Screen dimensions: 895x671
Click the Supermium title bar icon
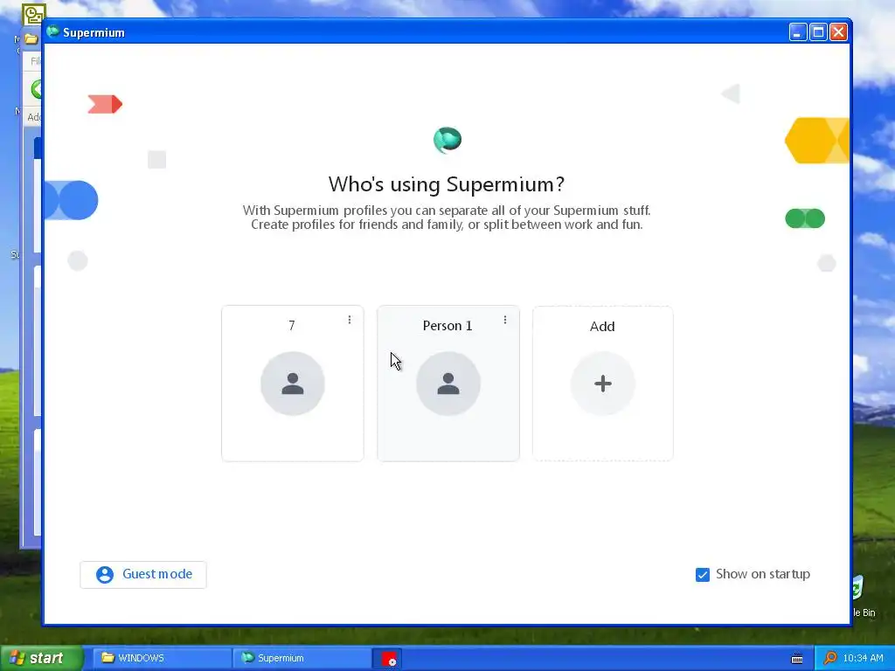53,32
